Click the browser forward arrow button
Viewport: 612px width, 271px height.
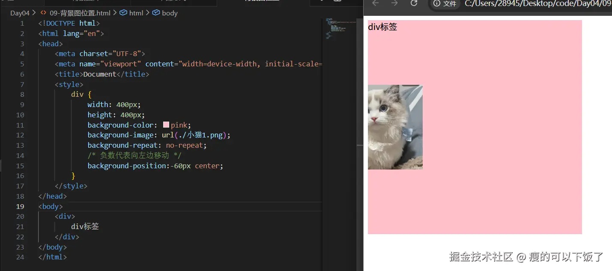tap(394, 3)
